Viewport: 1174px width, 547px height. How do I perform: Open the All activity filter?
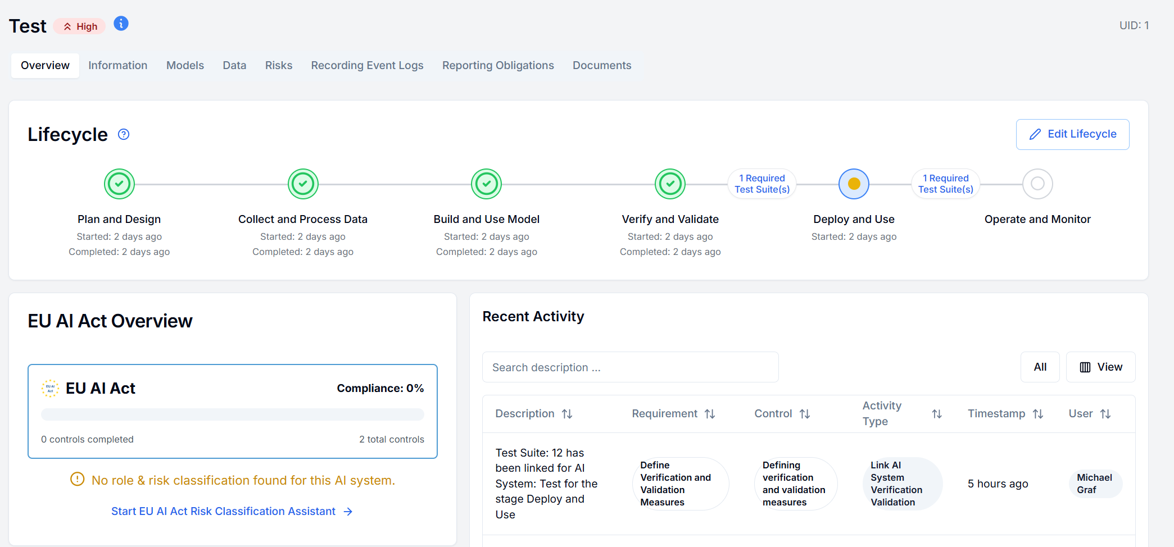coord(1040,367)
